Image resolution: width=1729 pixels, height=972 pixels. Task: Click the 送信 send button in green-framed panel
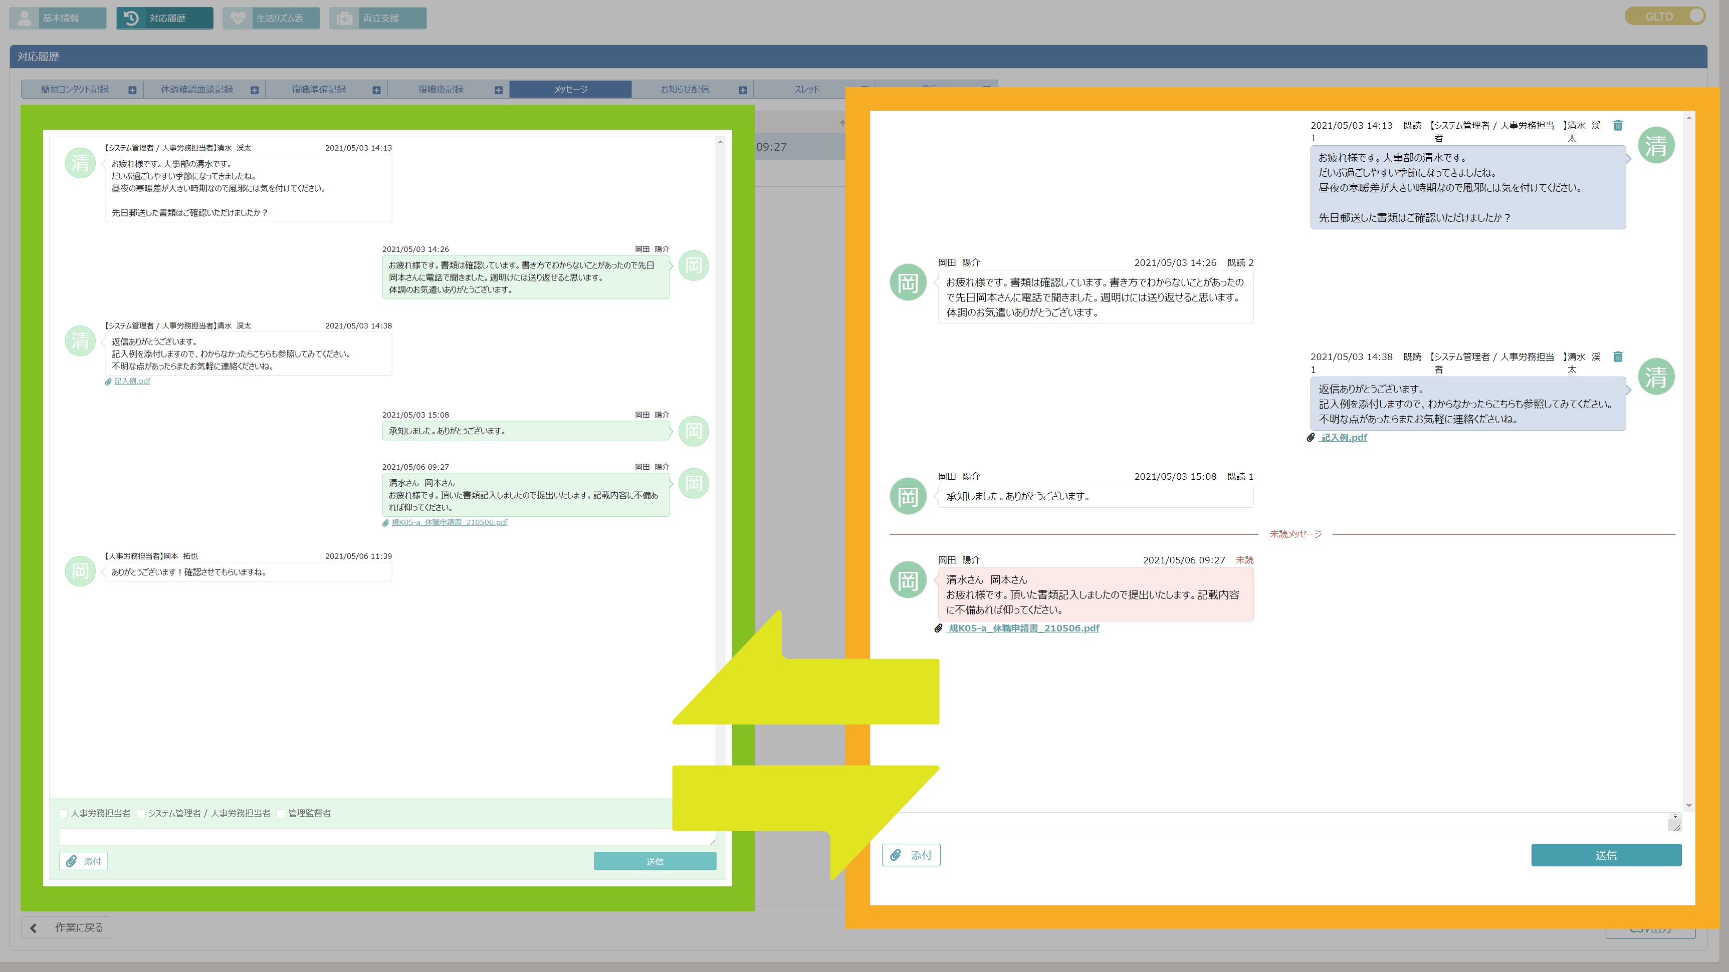[x=655, y=861]
